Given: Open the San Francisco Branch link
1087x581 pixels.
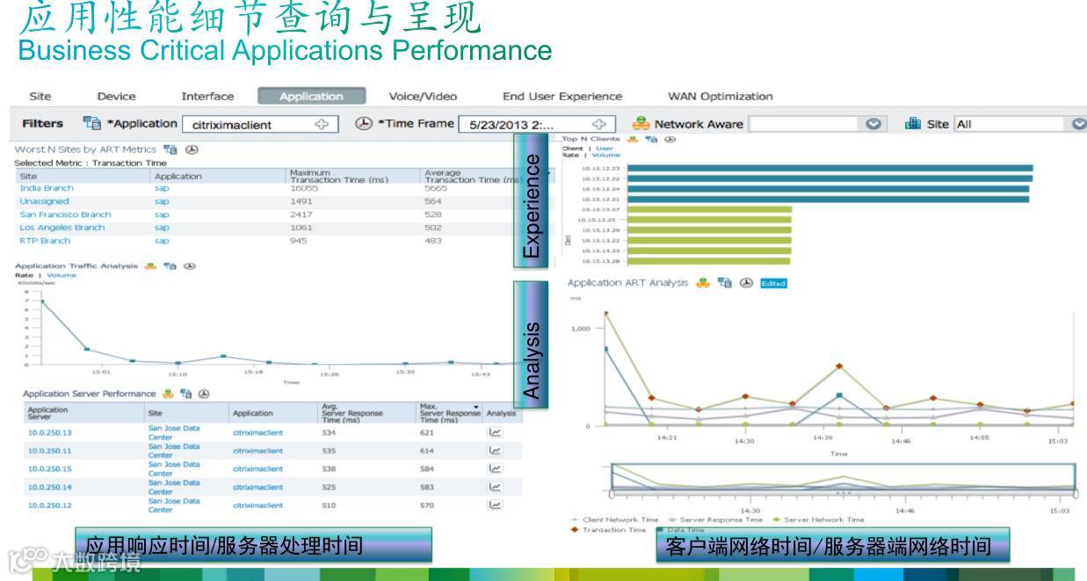Looking at the screenshot, I should click(65, 214).
